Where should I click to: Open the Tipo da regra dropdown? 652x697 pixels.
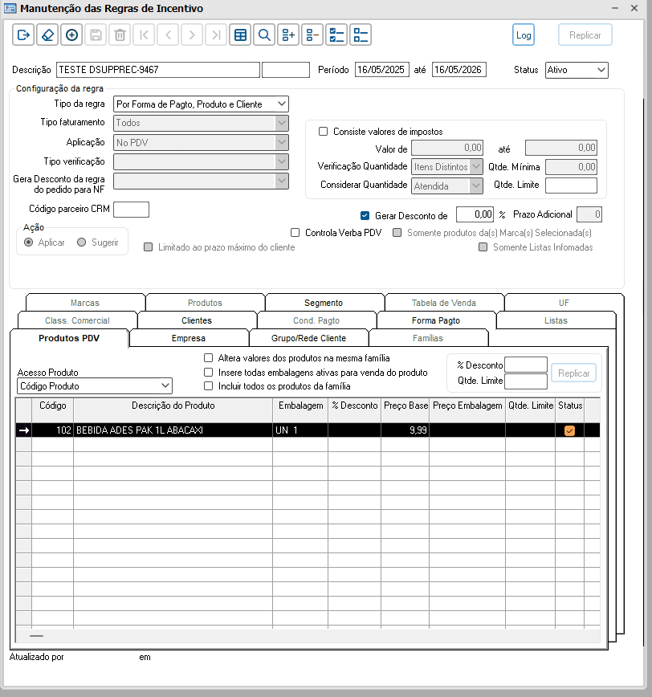(x=201, y=104)
